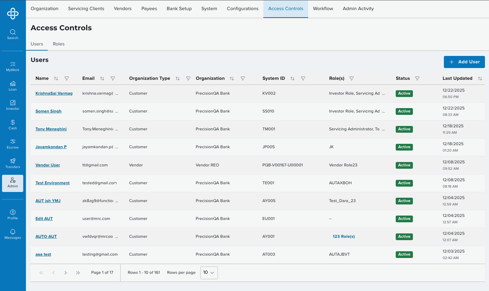Click system ID PQB-V00167-U00001

click(283, 165)
